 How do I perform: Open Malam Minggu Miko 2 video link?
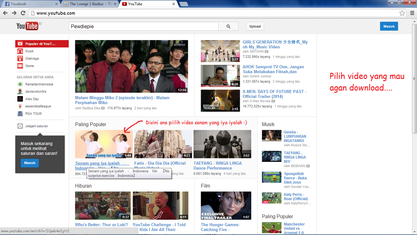tap(122, 100)
